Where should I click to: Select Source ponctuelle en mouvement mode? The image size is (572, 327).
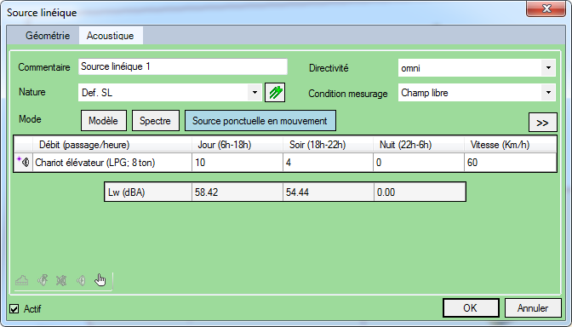(260, 121)
